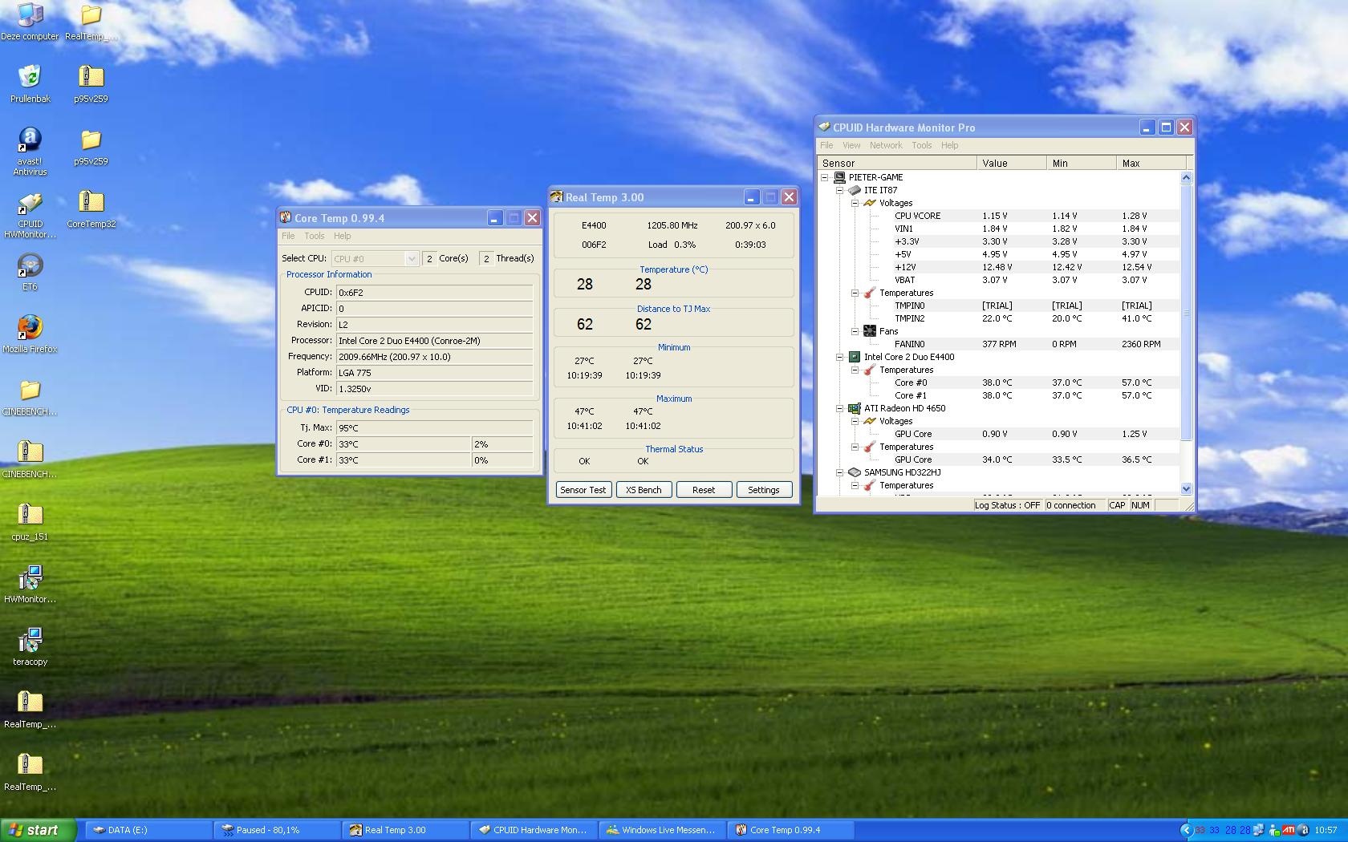
Task: Collapse the ITE IT87 tree node
Action: pyautogui.click(x=839, y=190)
